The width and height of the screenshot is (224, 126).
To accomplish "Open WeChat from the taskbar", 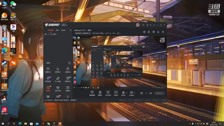I will [48, 123].
